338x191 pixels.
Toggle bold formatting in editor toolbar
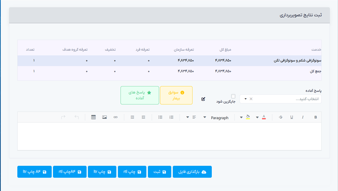pyautogui.click(x=315, y=117)
